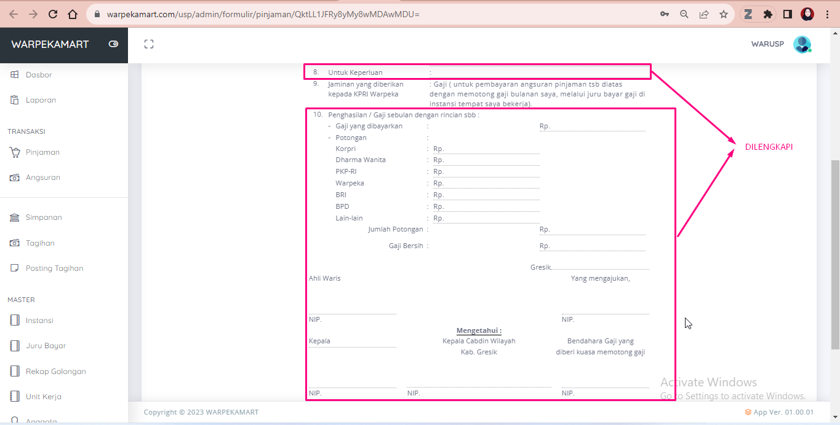Click the 'Ahli Waris' signature label
840x425 pixels.
(324, 278)
